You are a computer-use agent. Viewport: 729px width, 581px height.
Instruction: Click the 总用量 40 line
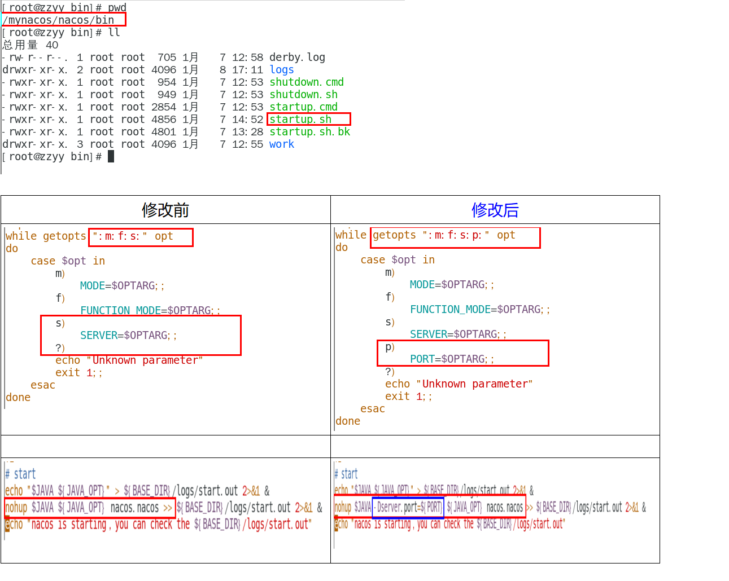(30, 45)
